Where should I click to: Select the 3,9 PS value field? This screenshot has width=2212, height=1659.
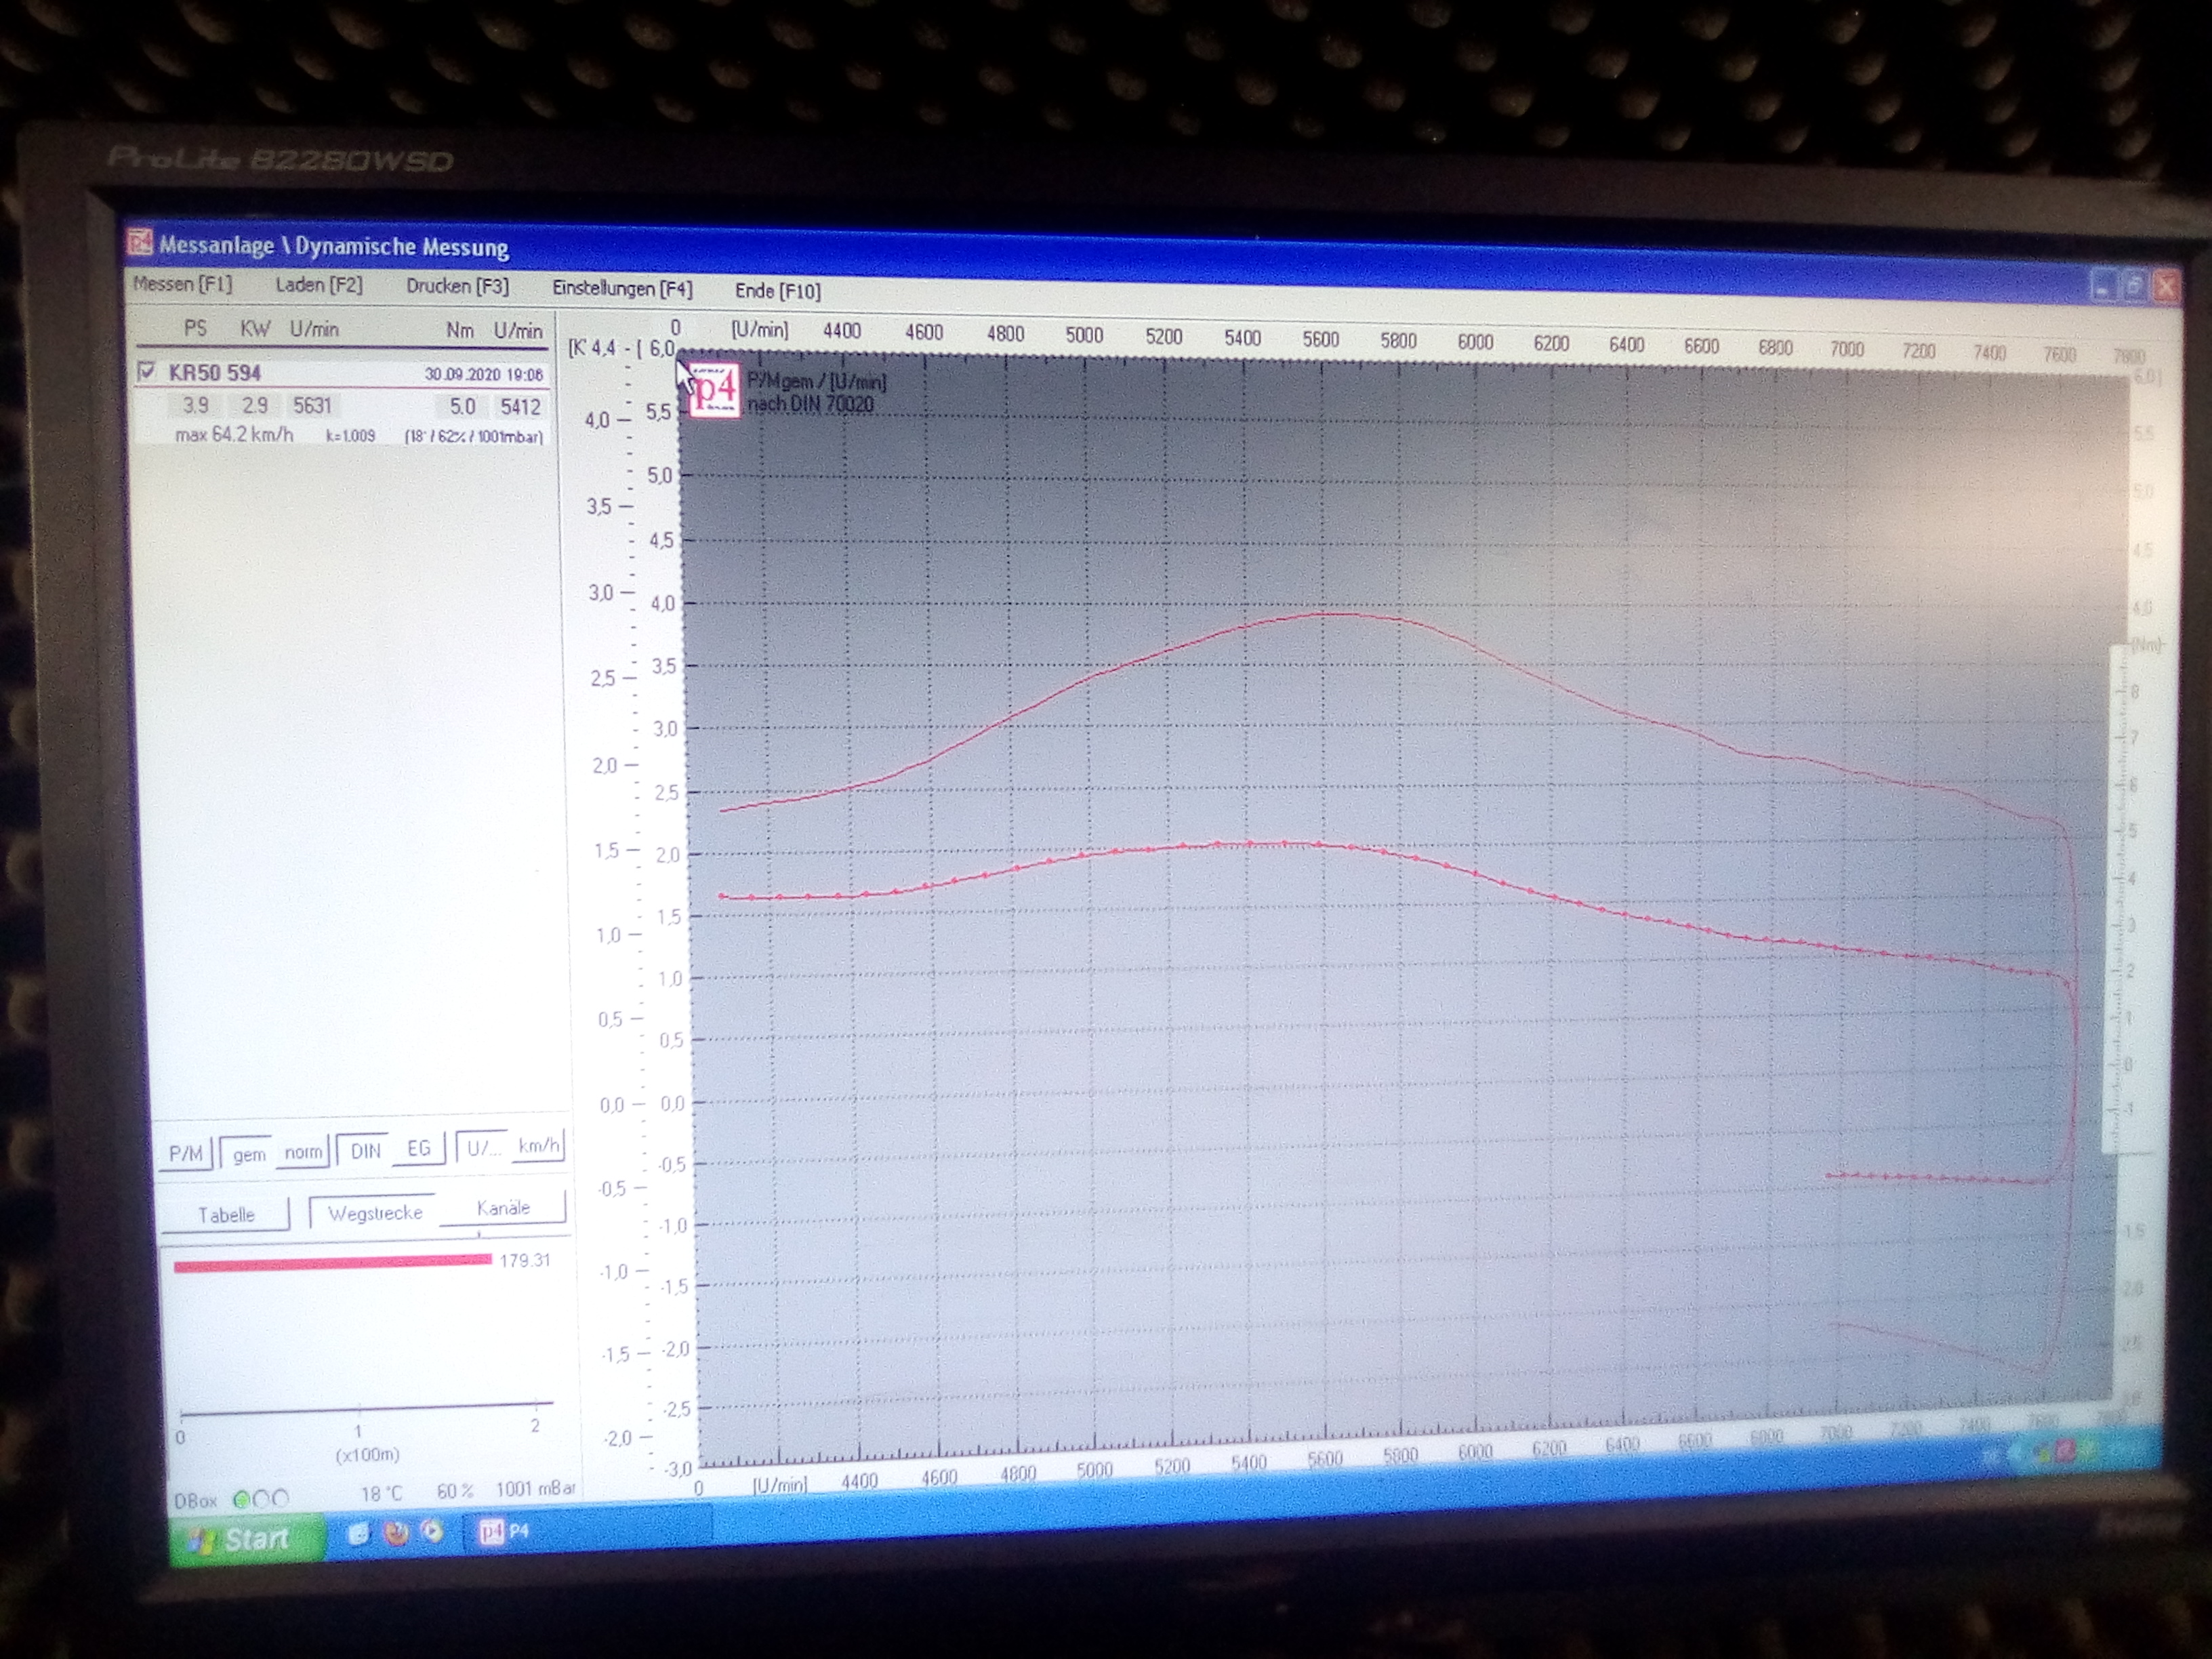point(196,405)
